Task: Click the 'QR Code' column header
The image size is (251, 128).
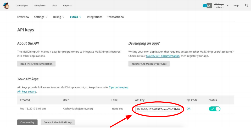Action: [x=192, y=100]
